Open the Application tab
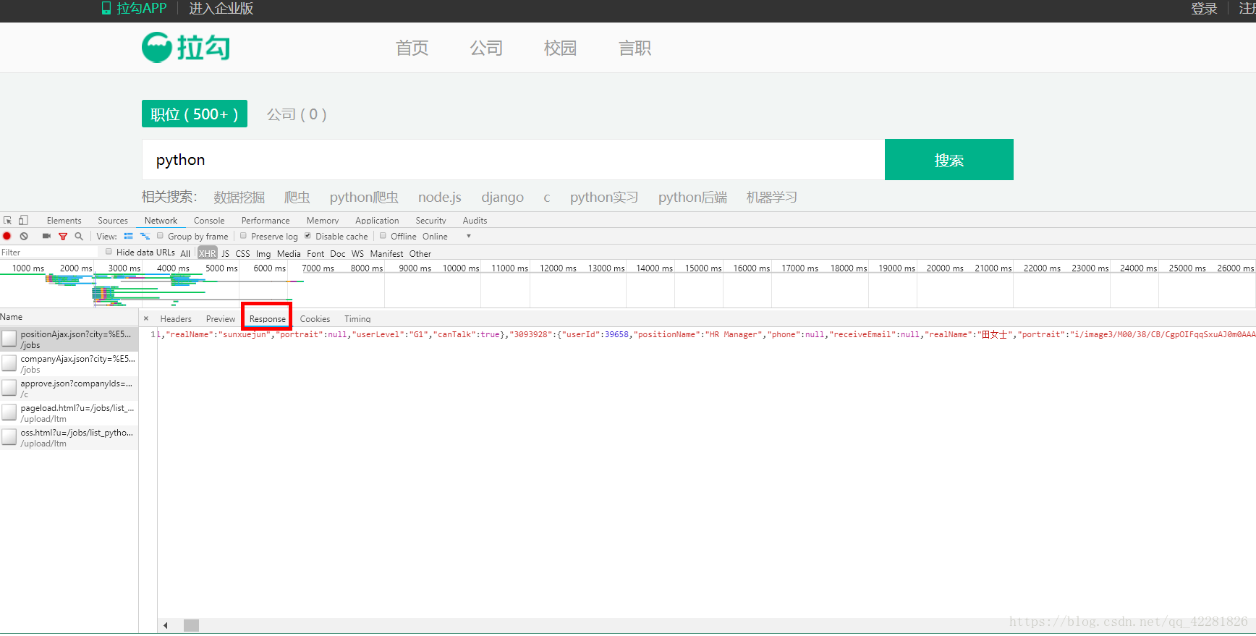Viewport: 1256px width, 636px height. 377,221
